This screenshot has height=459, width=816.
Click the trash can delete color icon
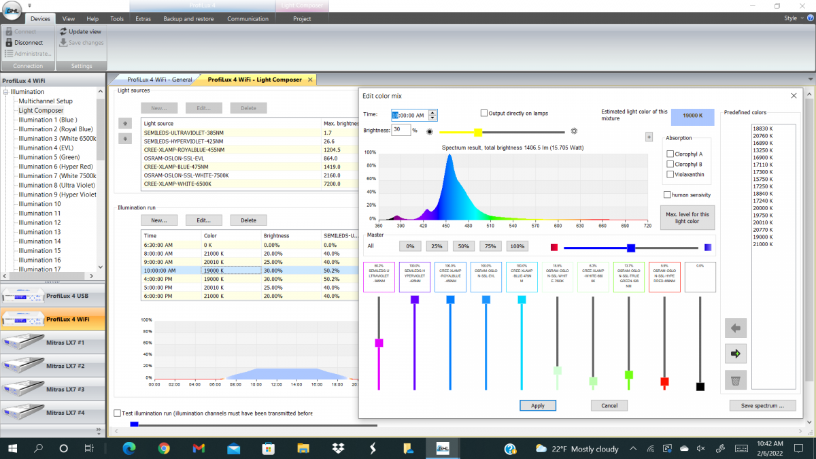click(x=735, y=379)
